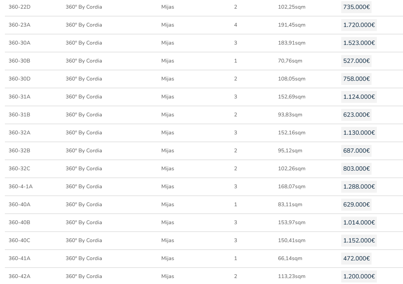Click the 1.523.000€ price badge
403x284 pixels.
[358, 43]
